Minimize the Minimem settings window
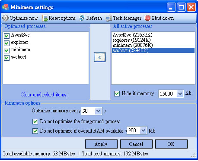Viewport: 198px width, 161px height. point(171,7)
